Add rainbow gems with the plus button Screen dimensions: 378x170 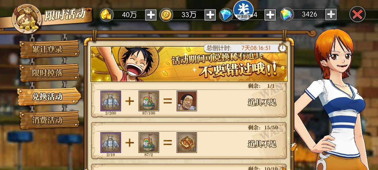click(331, 14)
